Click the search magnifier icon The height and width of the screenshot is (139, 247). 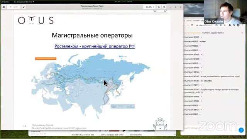click(159, 7)
